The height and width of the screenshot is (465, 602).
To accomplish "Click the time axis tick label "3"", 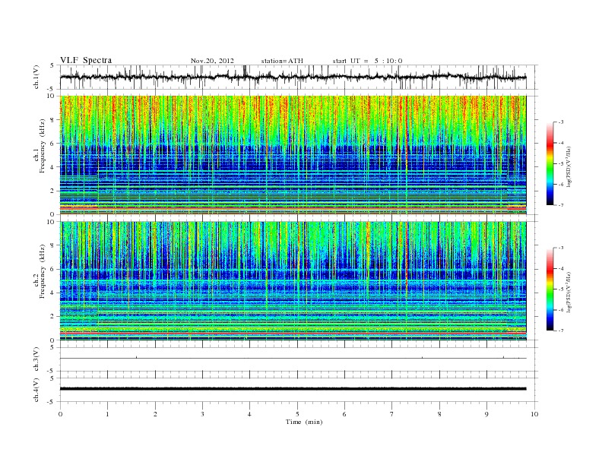I will tap(202, 414).
